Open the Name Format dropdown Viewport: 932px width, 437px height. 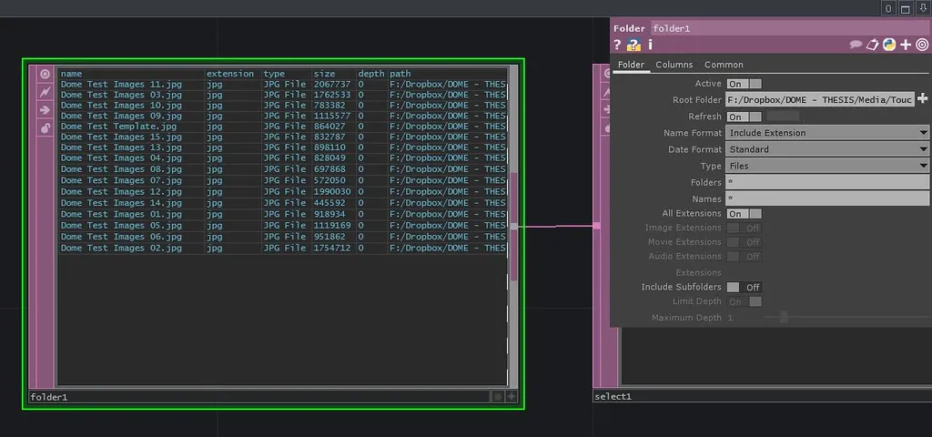click(x=827, y=133)
